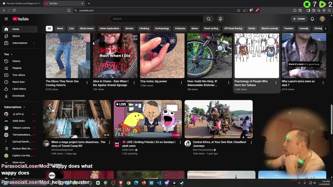
Task: Open the Brave Wallet icon
Action: pyautogui.click(x=313, y=10)
